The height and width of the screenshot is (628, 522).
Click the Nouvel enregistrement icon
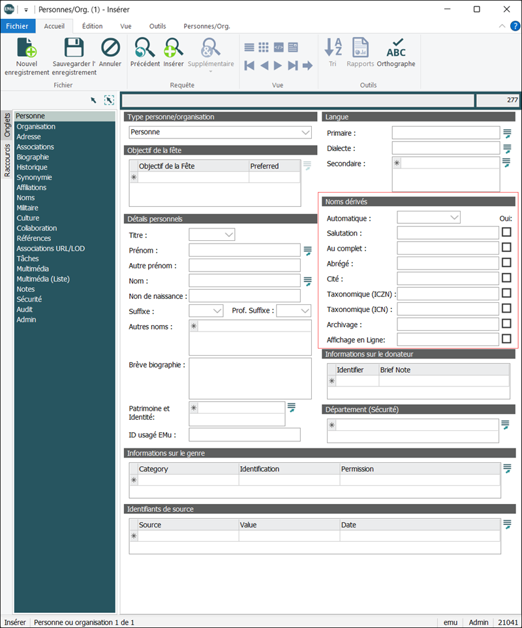click(26, 48)
